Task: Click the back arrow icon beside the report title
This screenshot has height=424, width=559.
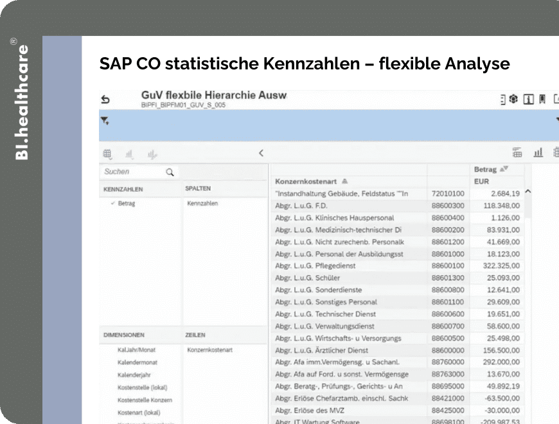Action: click(x=105, y=100)
